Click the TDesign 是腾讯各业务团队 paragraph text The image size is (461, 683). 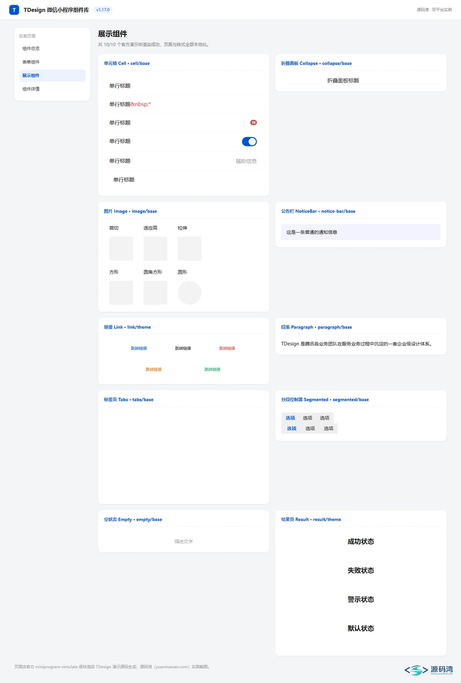(357, 344)
